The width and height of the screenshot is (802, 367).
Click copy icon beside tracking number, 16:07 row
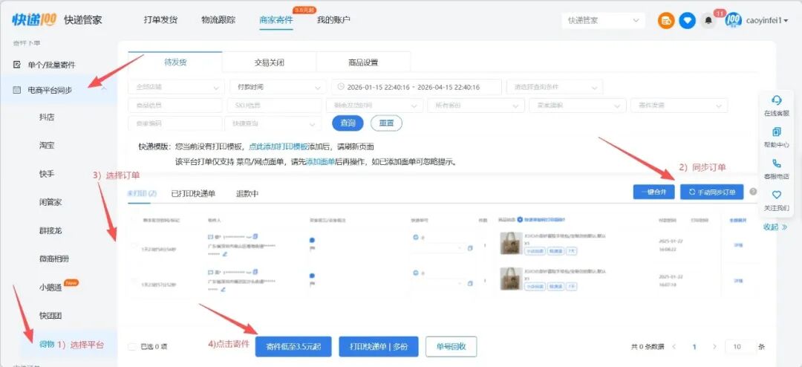tap(470, 283)
